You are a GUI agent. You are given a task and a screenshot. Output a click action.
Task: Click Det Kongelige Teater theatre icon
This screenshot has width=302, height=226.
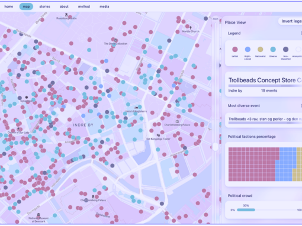[x=158, y=135]
